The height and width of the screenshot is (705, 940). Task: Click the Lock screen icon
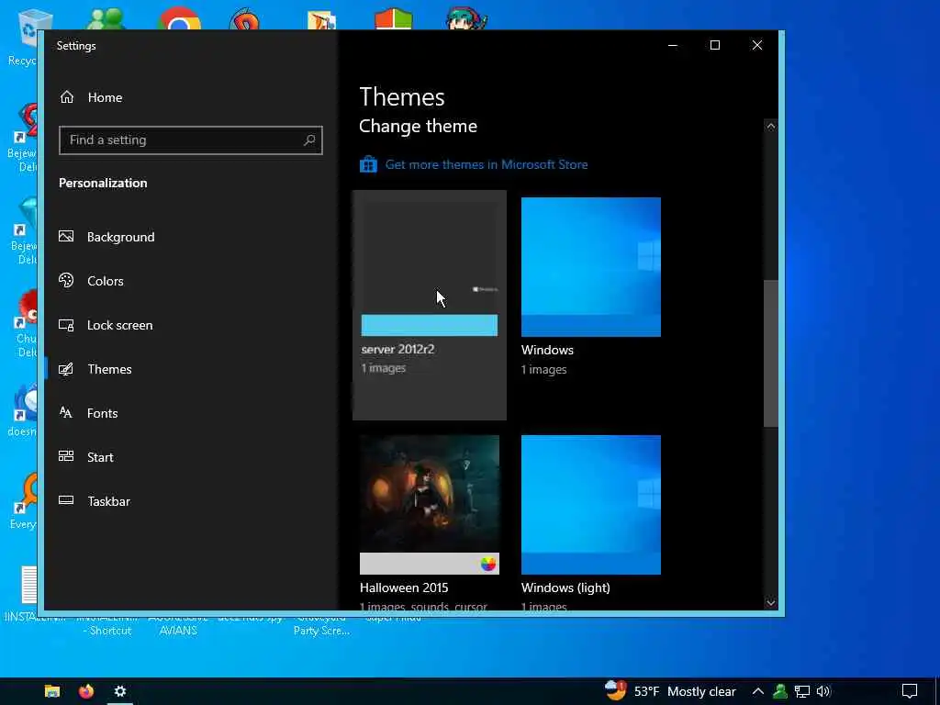click(x=66, y=325)
